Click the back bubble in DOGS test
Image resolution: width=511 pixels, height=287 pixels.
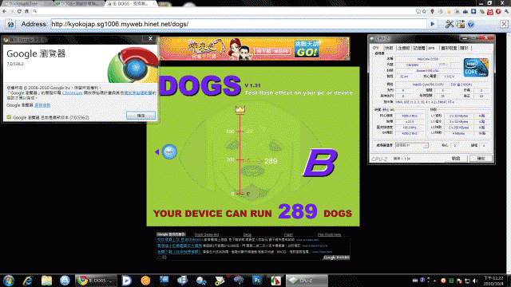(169, 151)
